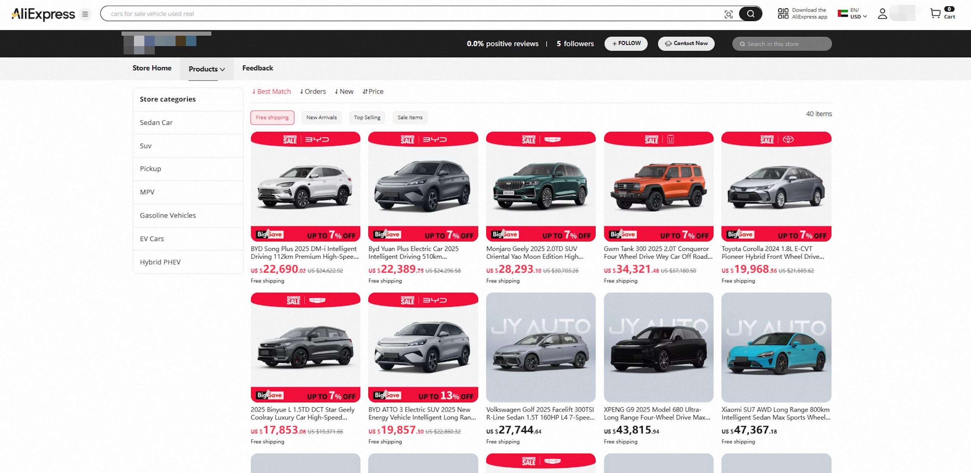The width and height of the screenshot is (971, 473).
Task: Enable the New Arrivals filter
Action: coord(321,117)
